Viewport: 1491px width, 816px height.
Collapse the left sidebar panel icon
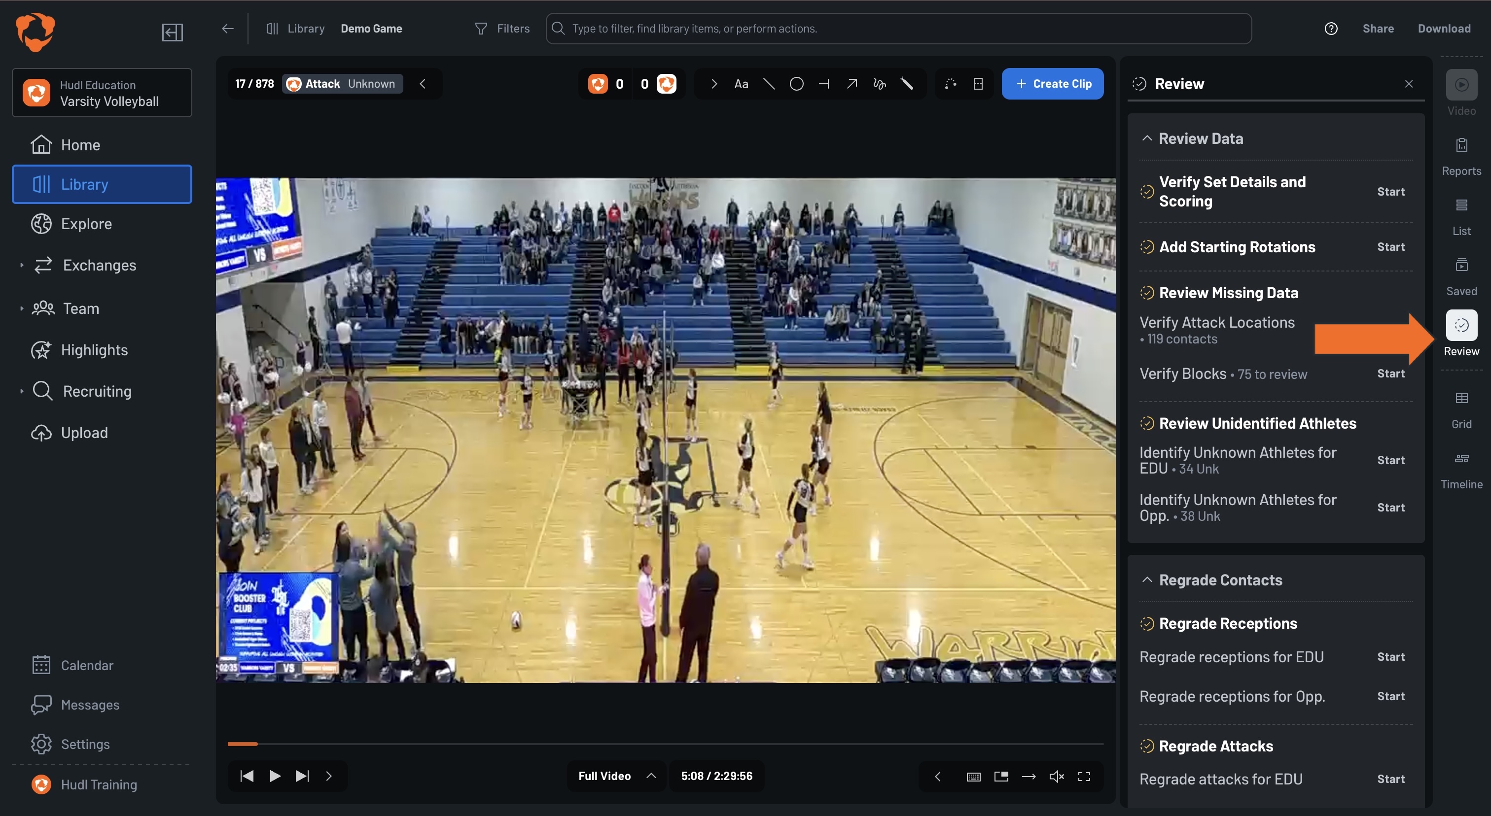click(172, 33)
